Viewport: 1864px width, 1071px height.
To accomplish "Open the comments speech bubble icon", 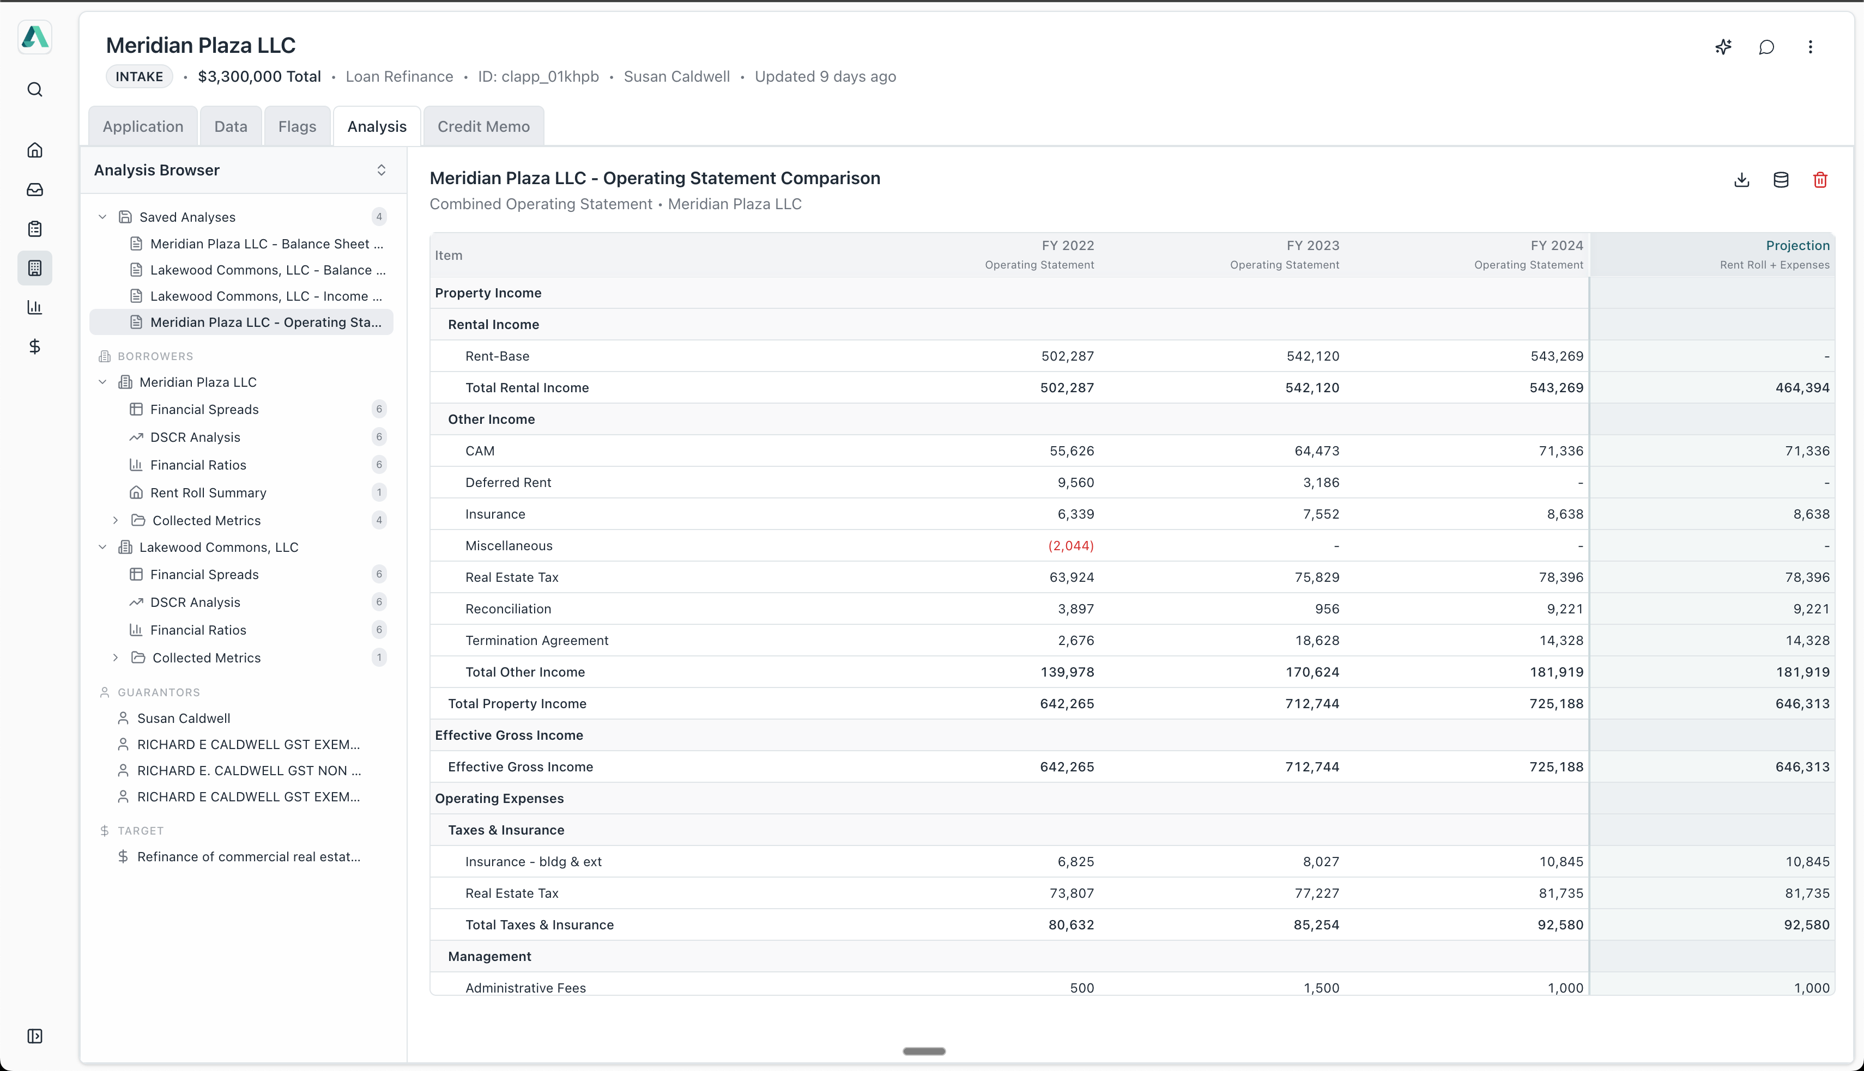I will tap(1767, 48).
